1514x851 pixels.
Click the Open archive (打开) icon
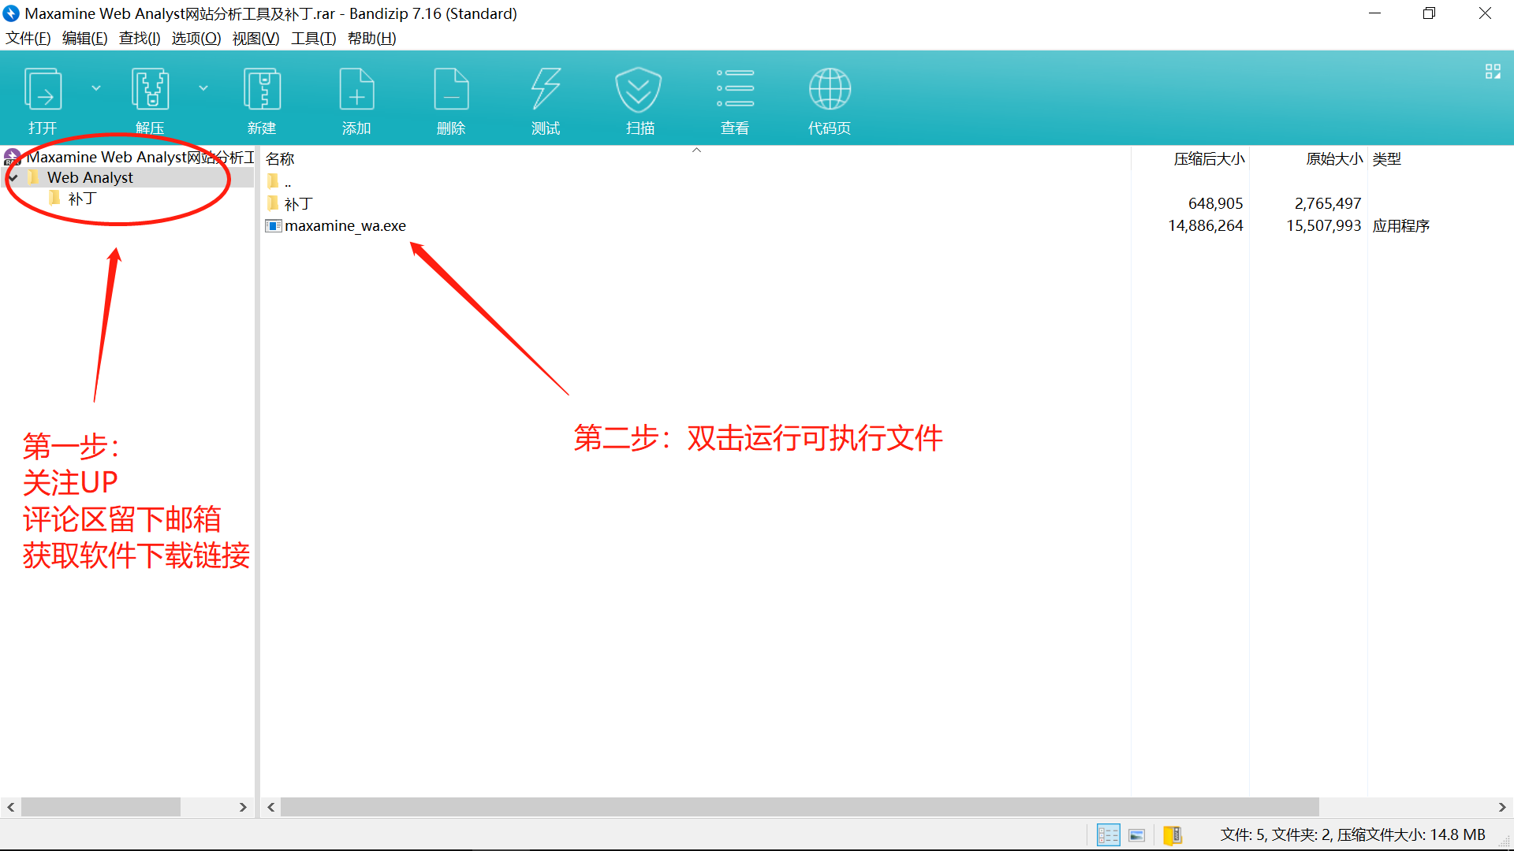43,98
